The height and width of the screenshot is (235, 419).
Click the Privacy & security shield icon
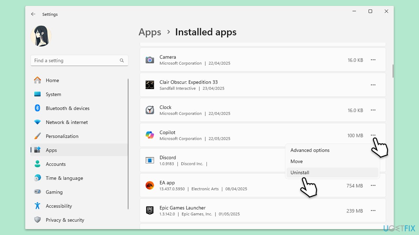tap(38, 220)
